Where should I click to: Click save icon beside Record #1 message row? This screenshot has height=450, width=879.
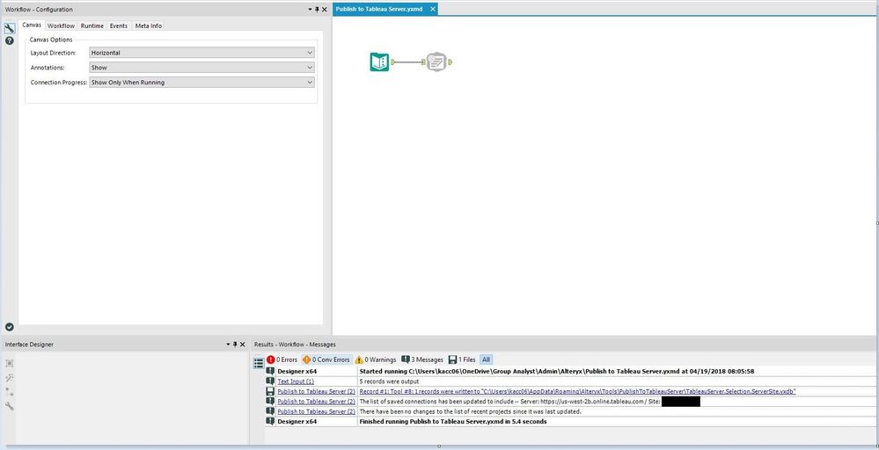tap(270, 391)
